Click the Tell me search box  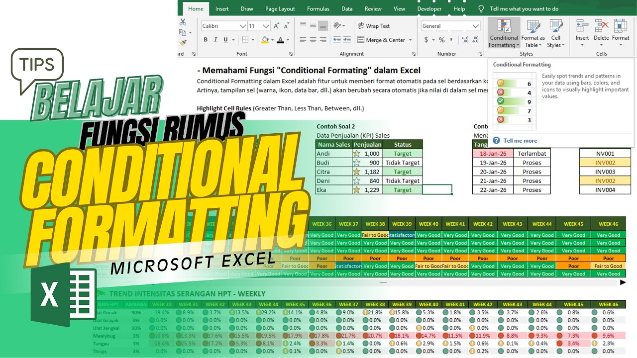pos(524,8)
